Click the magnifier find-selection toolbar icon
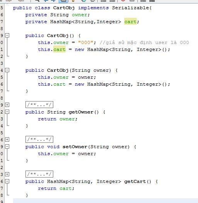Viewport: 198px width, 203px height. pos(37,0)
